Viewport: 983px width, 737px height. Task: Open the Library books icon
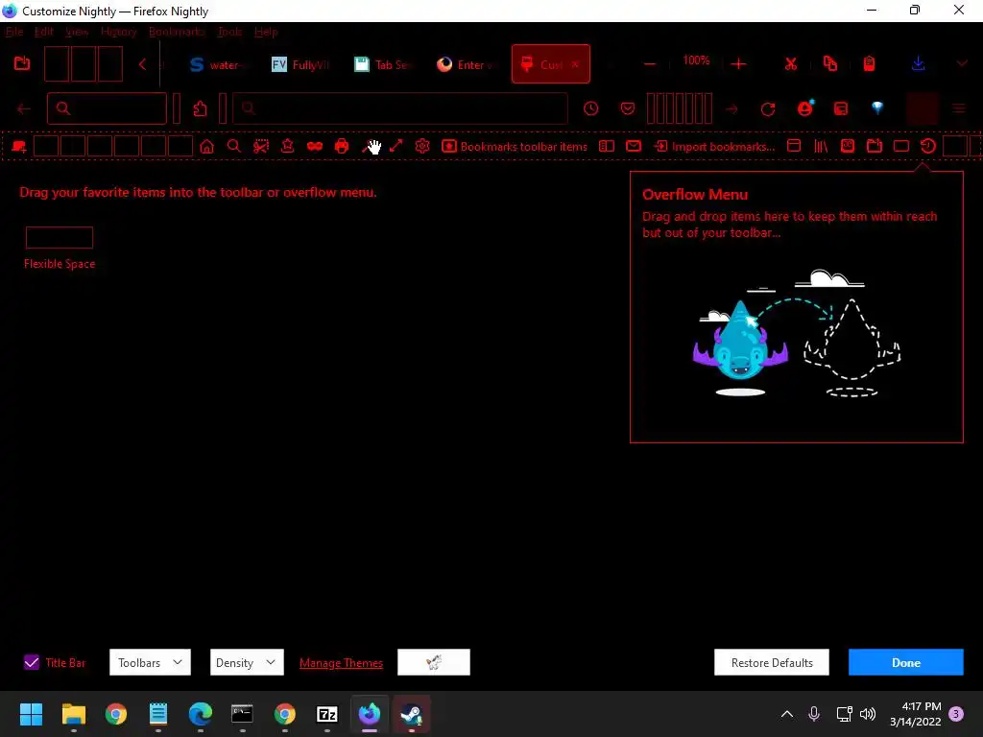tap(821, 147)
